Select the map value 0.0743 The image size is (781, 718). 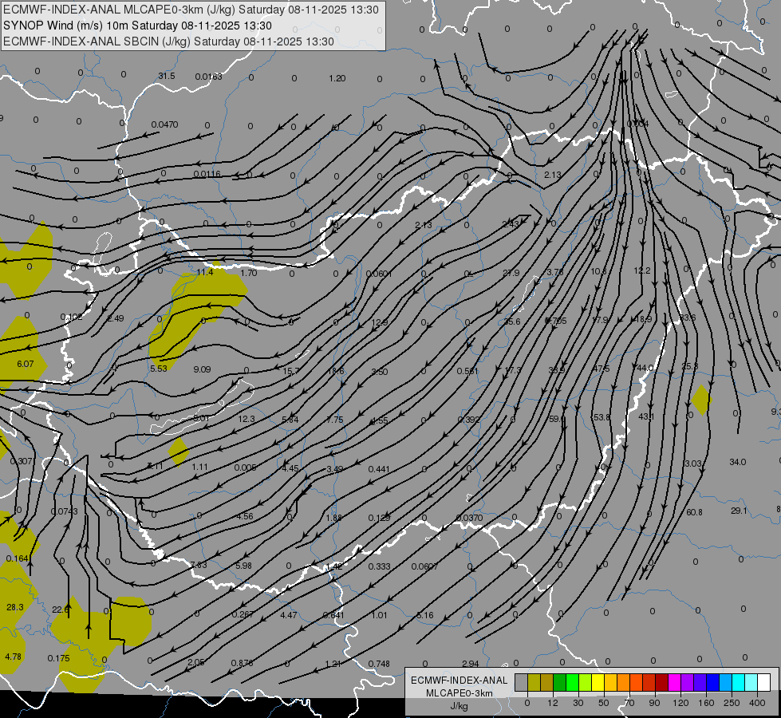coord(65,511)
